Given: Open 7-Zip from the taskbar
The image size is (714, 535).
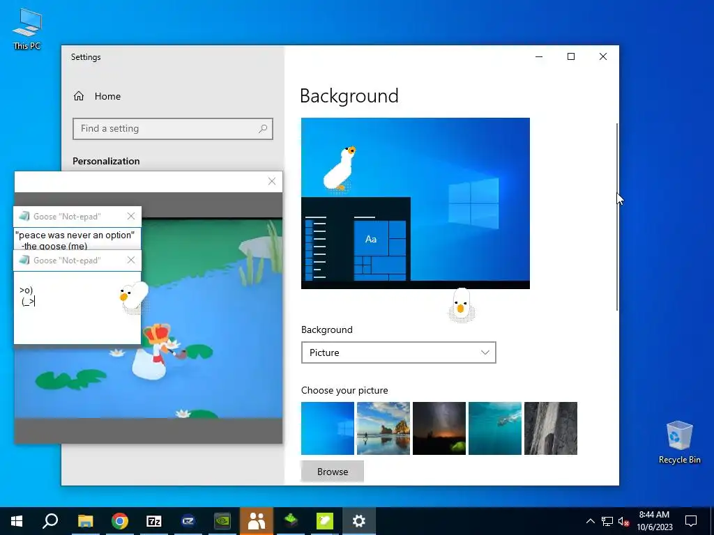Looking at the screenshot, I should 154,521.
